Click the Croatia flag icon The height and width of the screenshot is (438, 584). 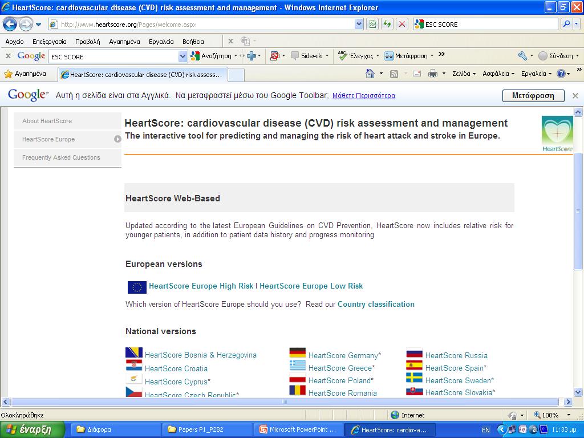pos(133,366)
